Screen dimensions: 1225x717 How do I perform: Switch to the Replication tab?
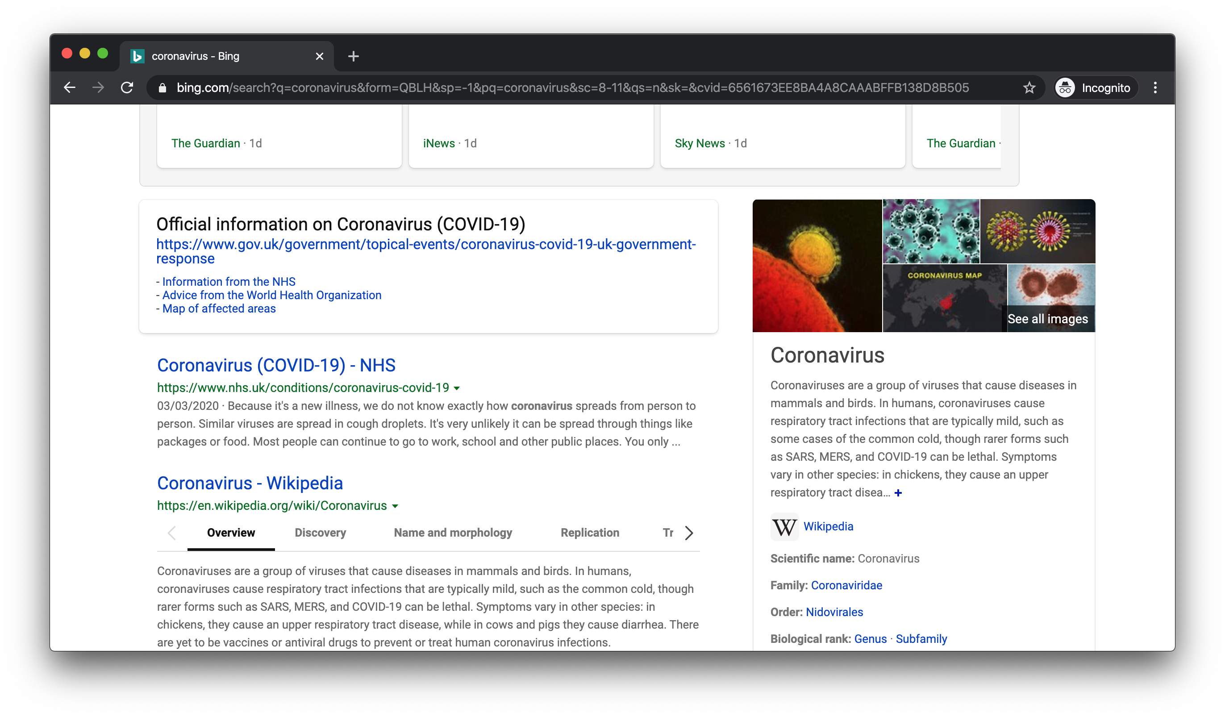(x=590, y=533)
